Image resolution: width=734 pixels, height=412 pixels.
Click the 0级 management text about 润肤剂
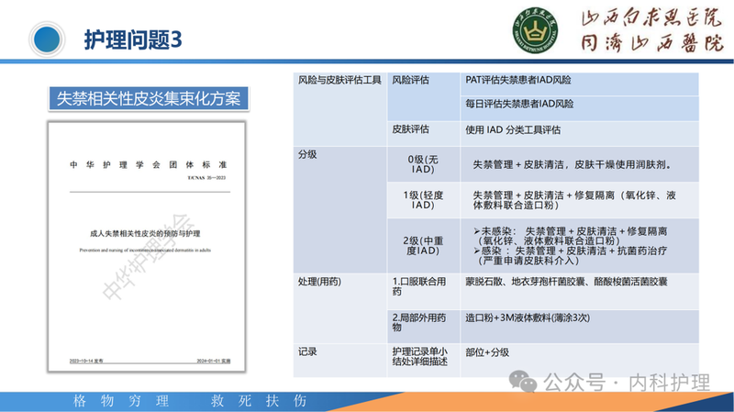click(572, 165)
